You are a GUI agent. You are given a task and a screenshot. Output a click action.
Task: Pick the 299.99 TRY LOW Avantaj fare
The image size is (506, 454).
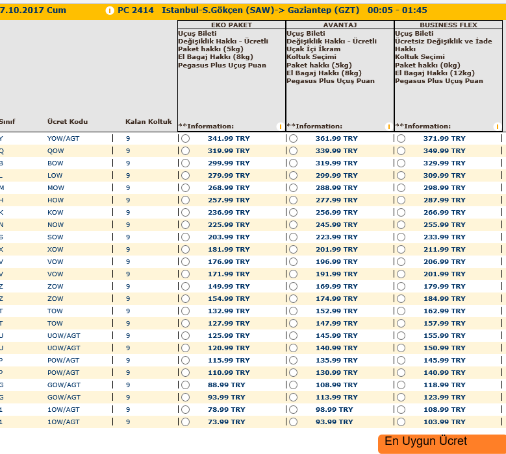[294, 176]
